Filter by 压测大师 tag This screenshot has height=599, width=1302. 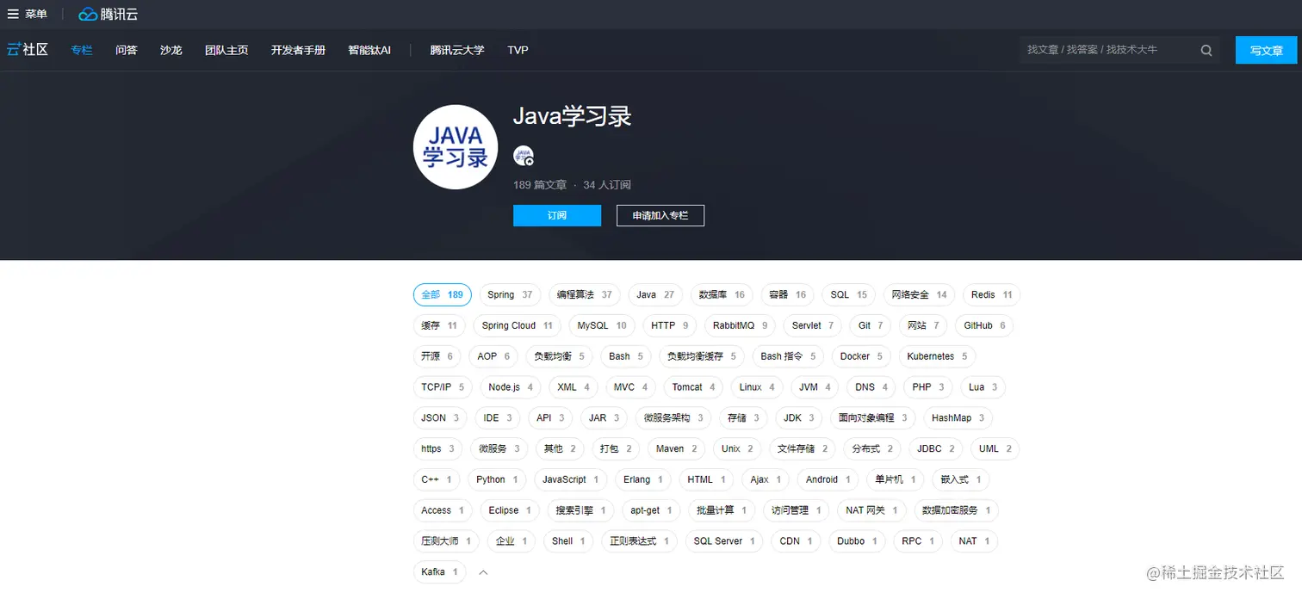point(446,541)
